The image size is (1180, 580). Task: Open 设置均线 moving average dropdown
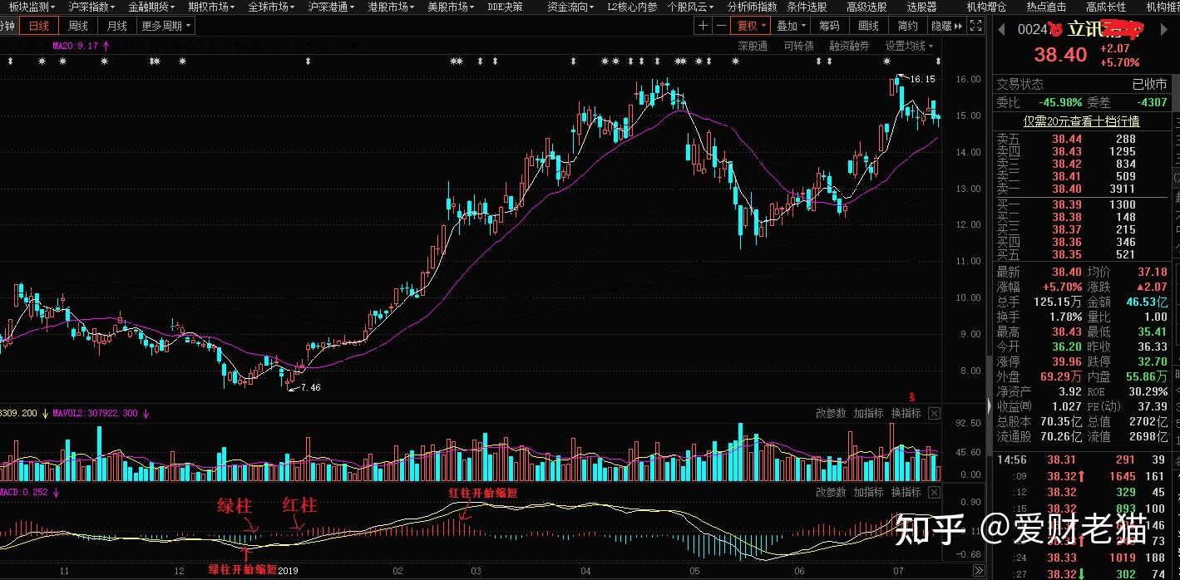(x=909, y=46)
